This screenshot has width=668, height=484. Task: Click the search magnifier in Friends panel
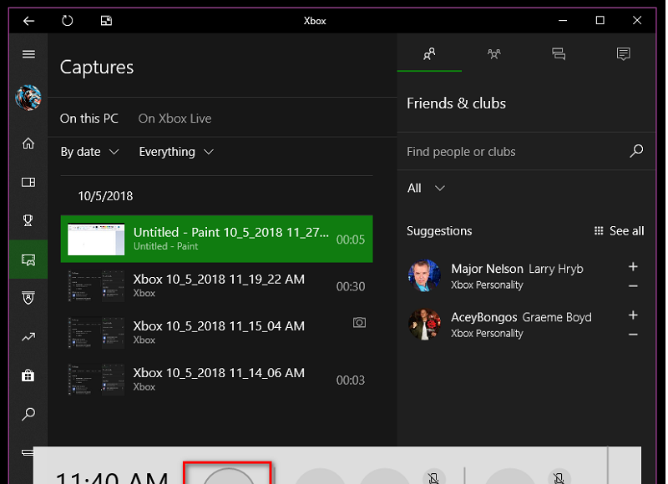(636, 151)
